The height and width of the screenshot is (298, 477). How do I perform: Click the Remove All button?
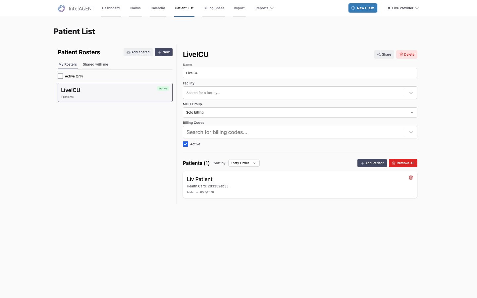pyautogui.click(x=403, y=163)
